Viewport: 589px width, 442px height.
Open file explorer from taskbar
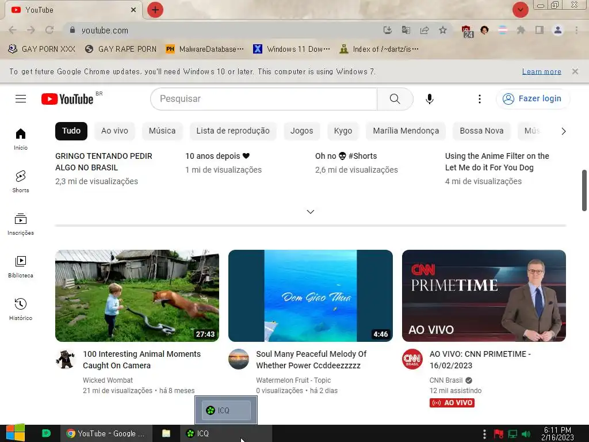(166, 433)
